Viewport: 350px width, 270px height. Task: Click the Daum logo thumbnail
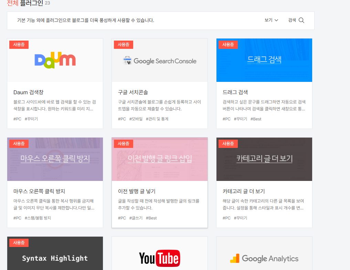(x=55, y=60)
